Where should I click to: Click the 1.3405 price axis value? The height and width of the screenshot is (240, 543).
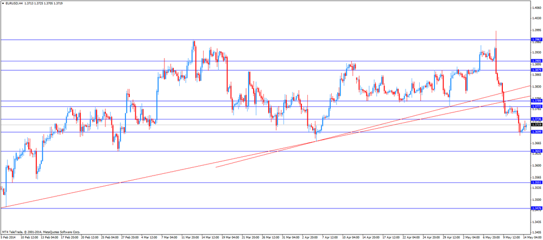tap(537, 232)
